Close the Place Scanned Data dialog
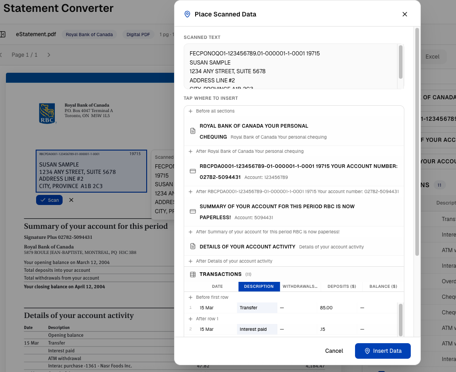Viewport: 456px width, 372px height. pos(404,14)
